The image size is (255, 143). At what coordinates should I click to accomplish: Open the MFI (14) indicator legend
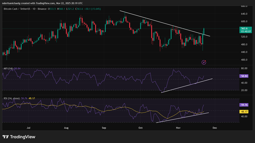[x=7, y=69]
